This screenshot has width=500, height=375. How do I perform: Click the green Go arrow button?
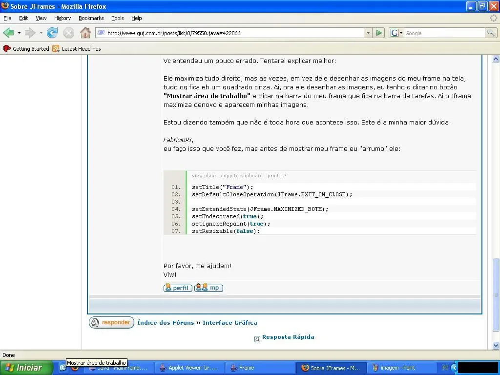point(379,33)
